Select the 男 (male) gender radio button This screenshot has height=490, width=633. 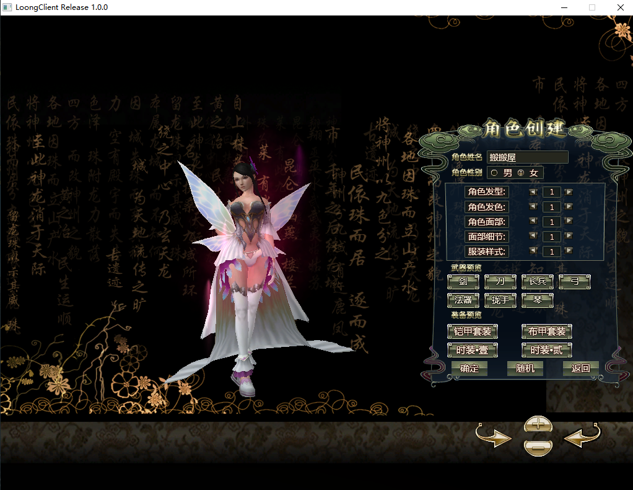495,172
